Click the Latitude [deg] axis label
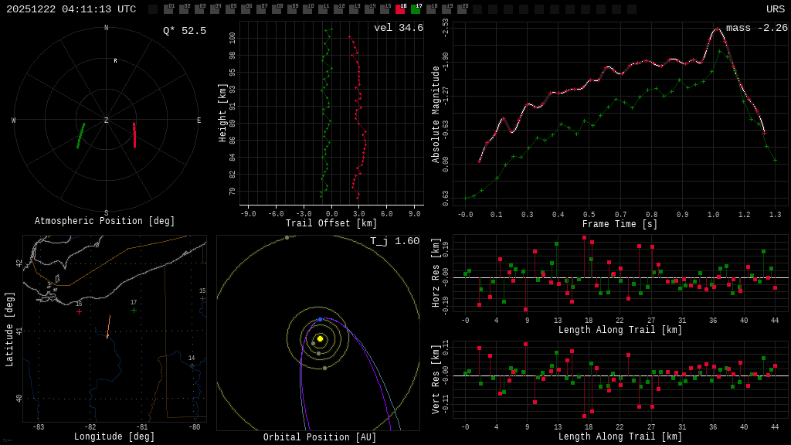 (x=9, y=329)
